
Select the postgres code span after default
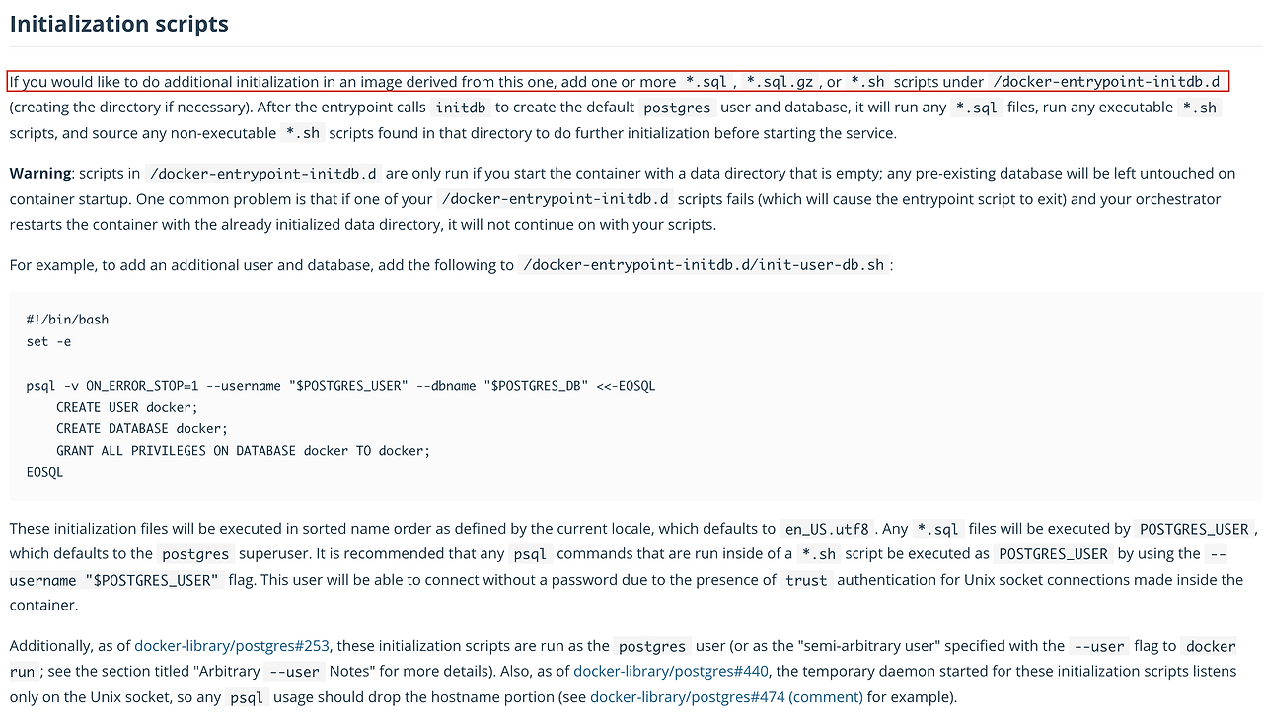676,107
